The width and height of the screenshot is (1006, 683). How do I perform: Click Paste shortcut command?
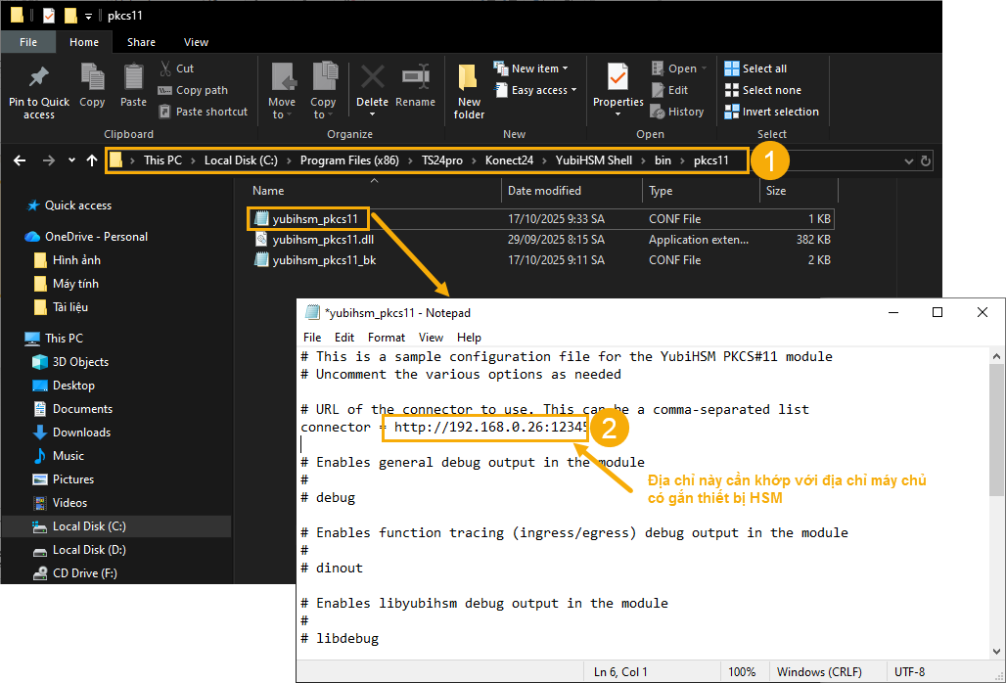pyautogui.click(x=203, y=112)
